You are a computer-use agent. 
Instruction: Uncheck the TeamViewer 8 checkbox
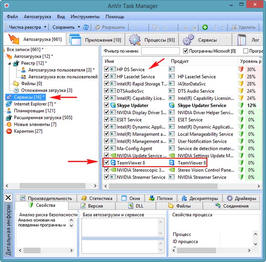pyautogui.click(x=106, y=162)
